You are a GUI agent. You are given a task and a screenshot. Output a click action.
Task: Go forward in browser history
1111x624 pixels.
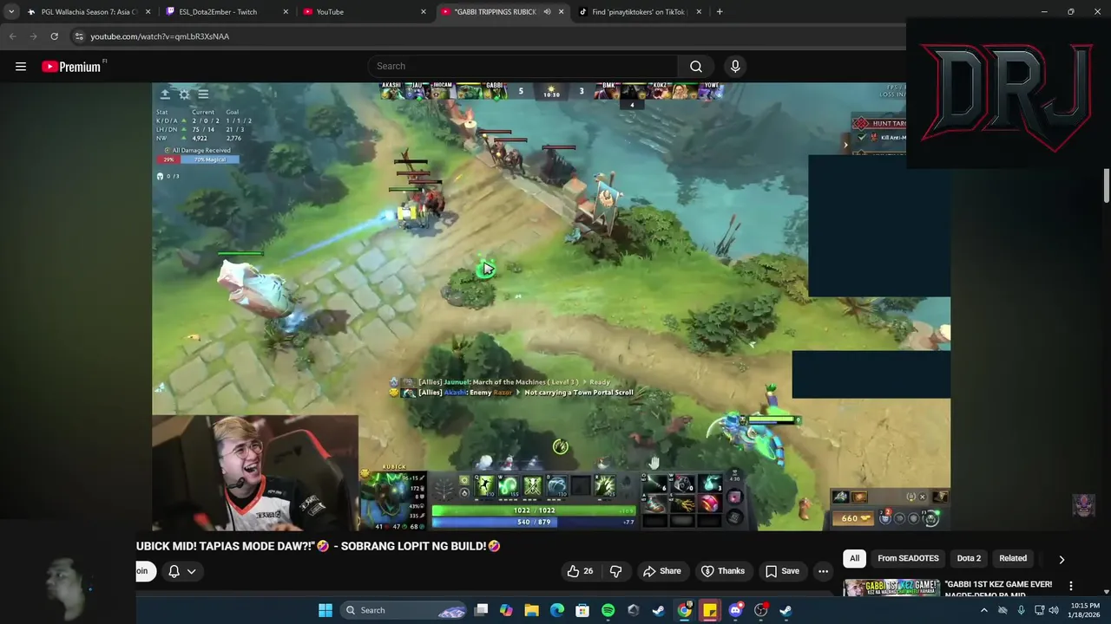coord(33,36)
